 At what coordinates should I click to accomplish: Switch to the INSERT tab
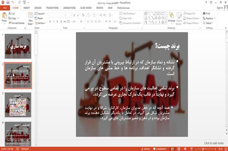click(27, 8)
